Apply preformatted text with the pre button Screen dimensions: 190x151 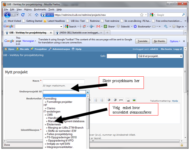point(121,100)
